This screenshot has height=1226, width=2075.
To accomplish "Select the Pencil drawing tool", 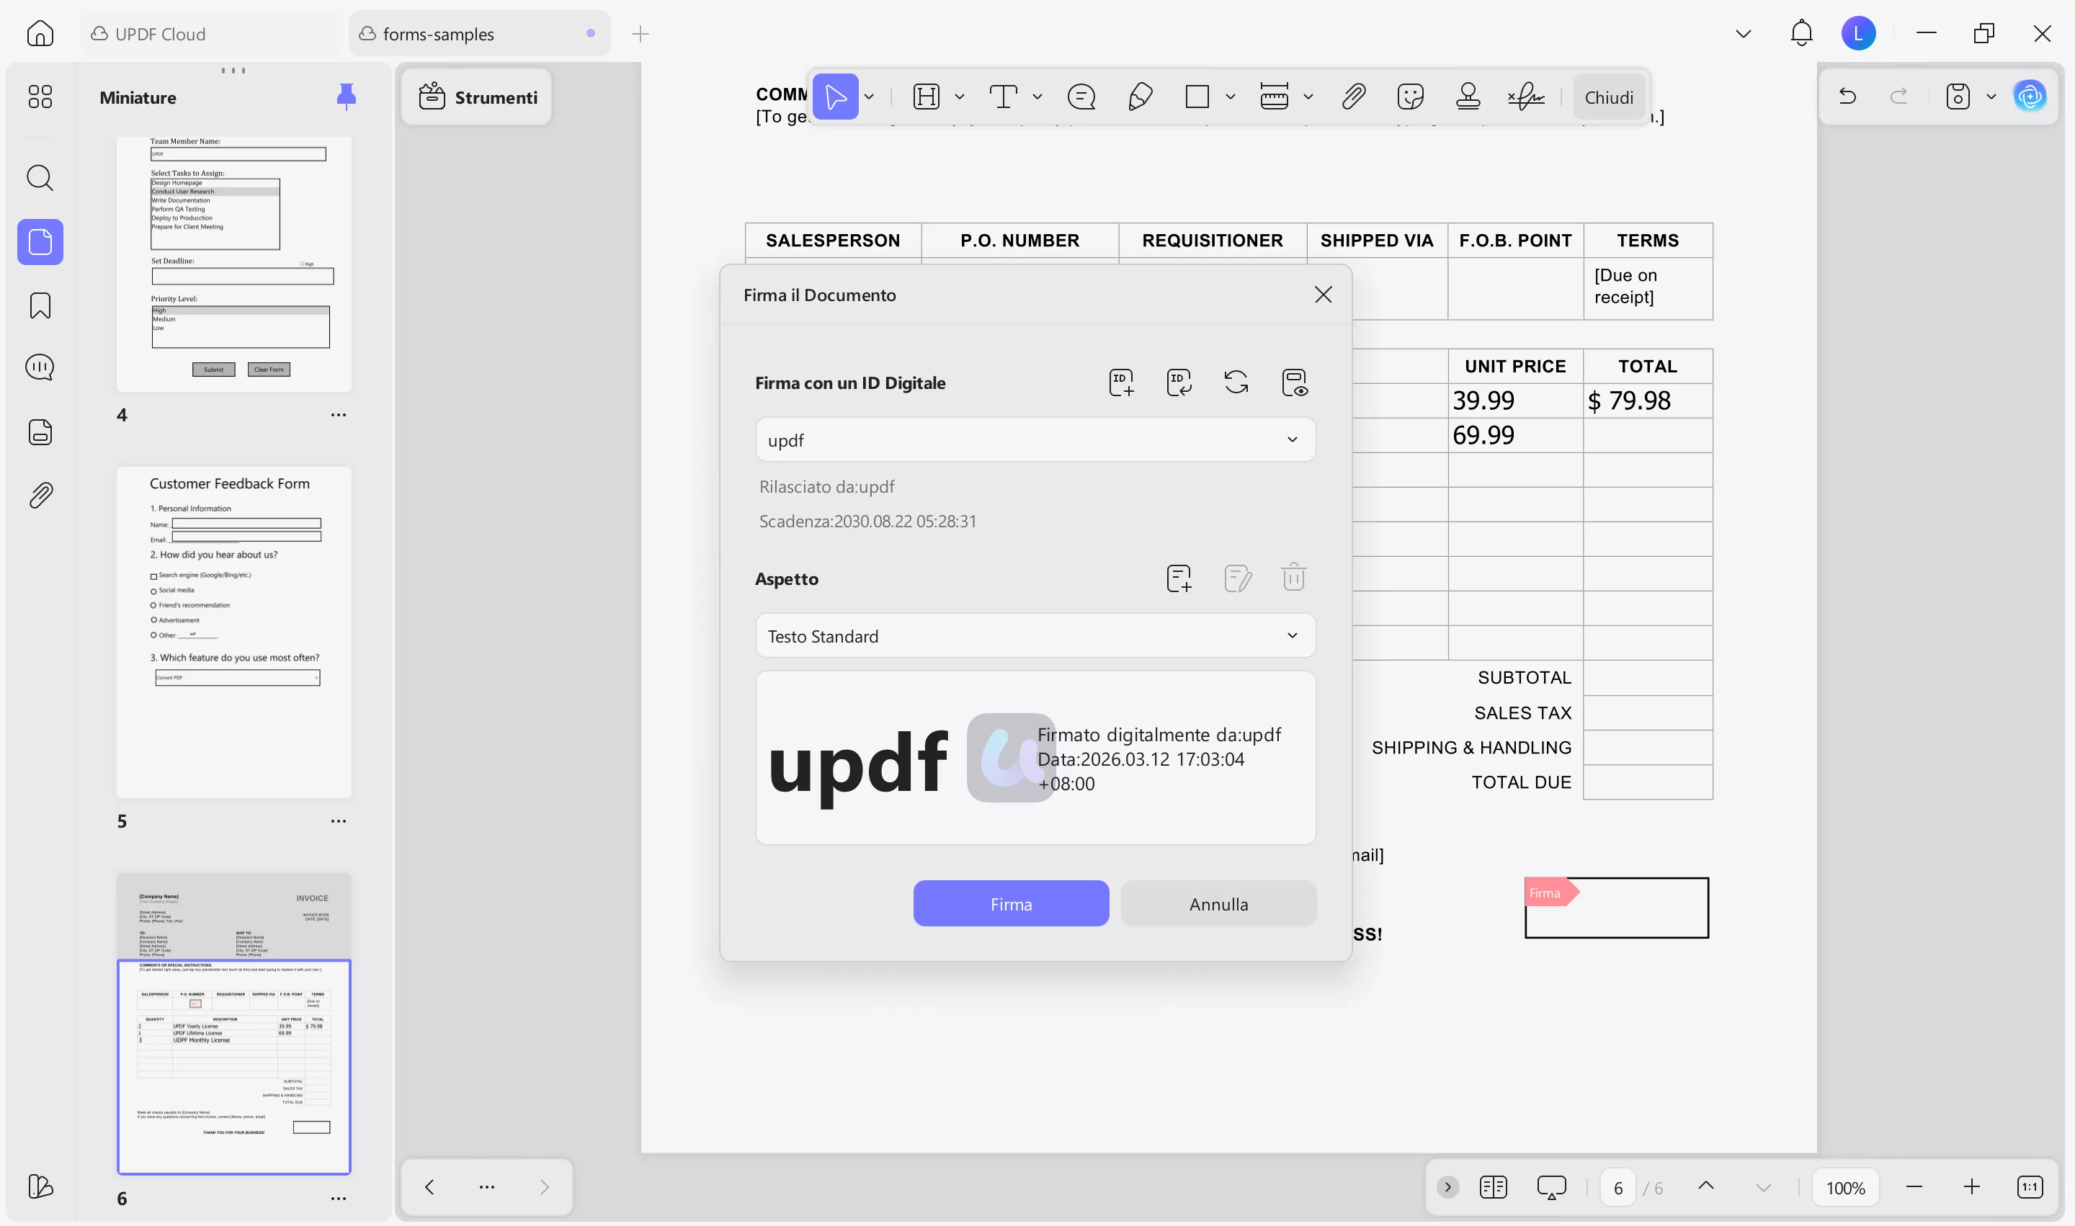I will [1141, 97].
